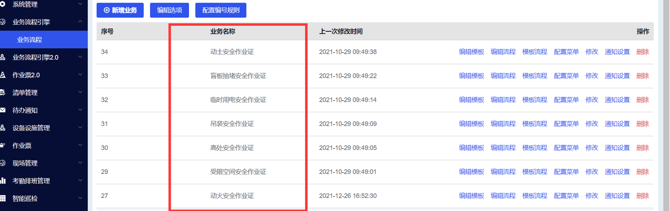Click the 配置编号规则 button

pos(220,10)
